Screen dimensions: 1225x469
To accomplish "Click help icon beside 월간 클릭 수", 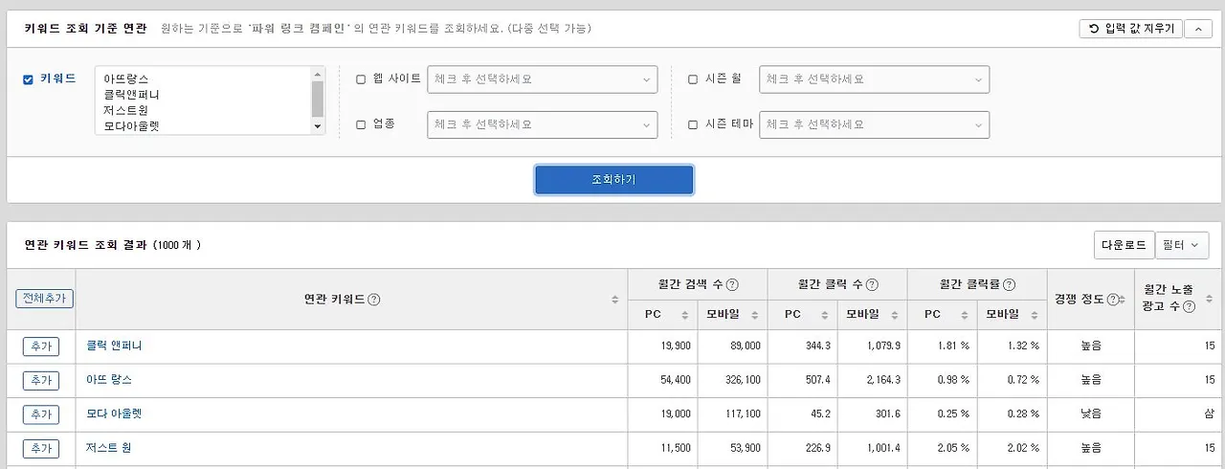I will pos(873,284).
